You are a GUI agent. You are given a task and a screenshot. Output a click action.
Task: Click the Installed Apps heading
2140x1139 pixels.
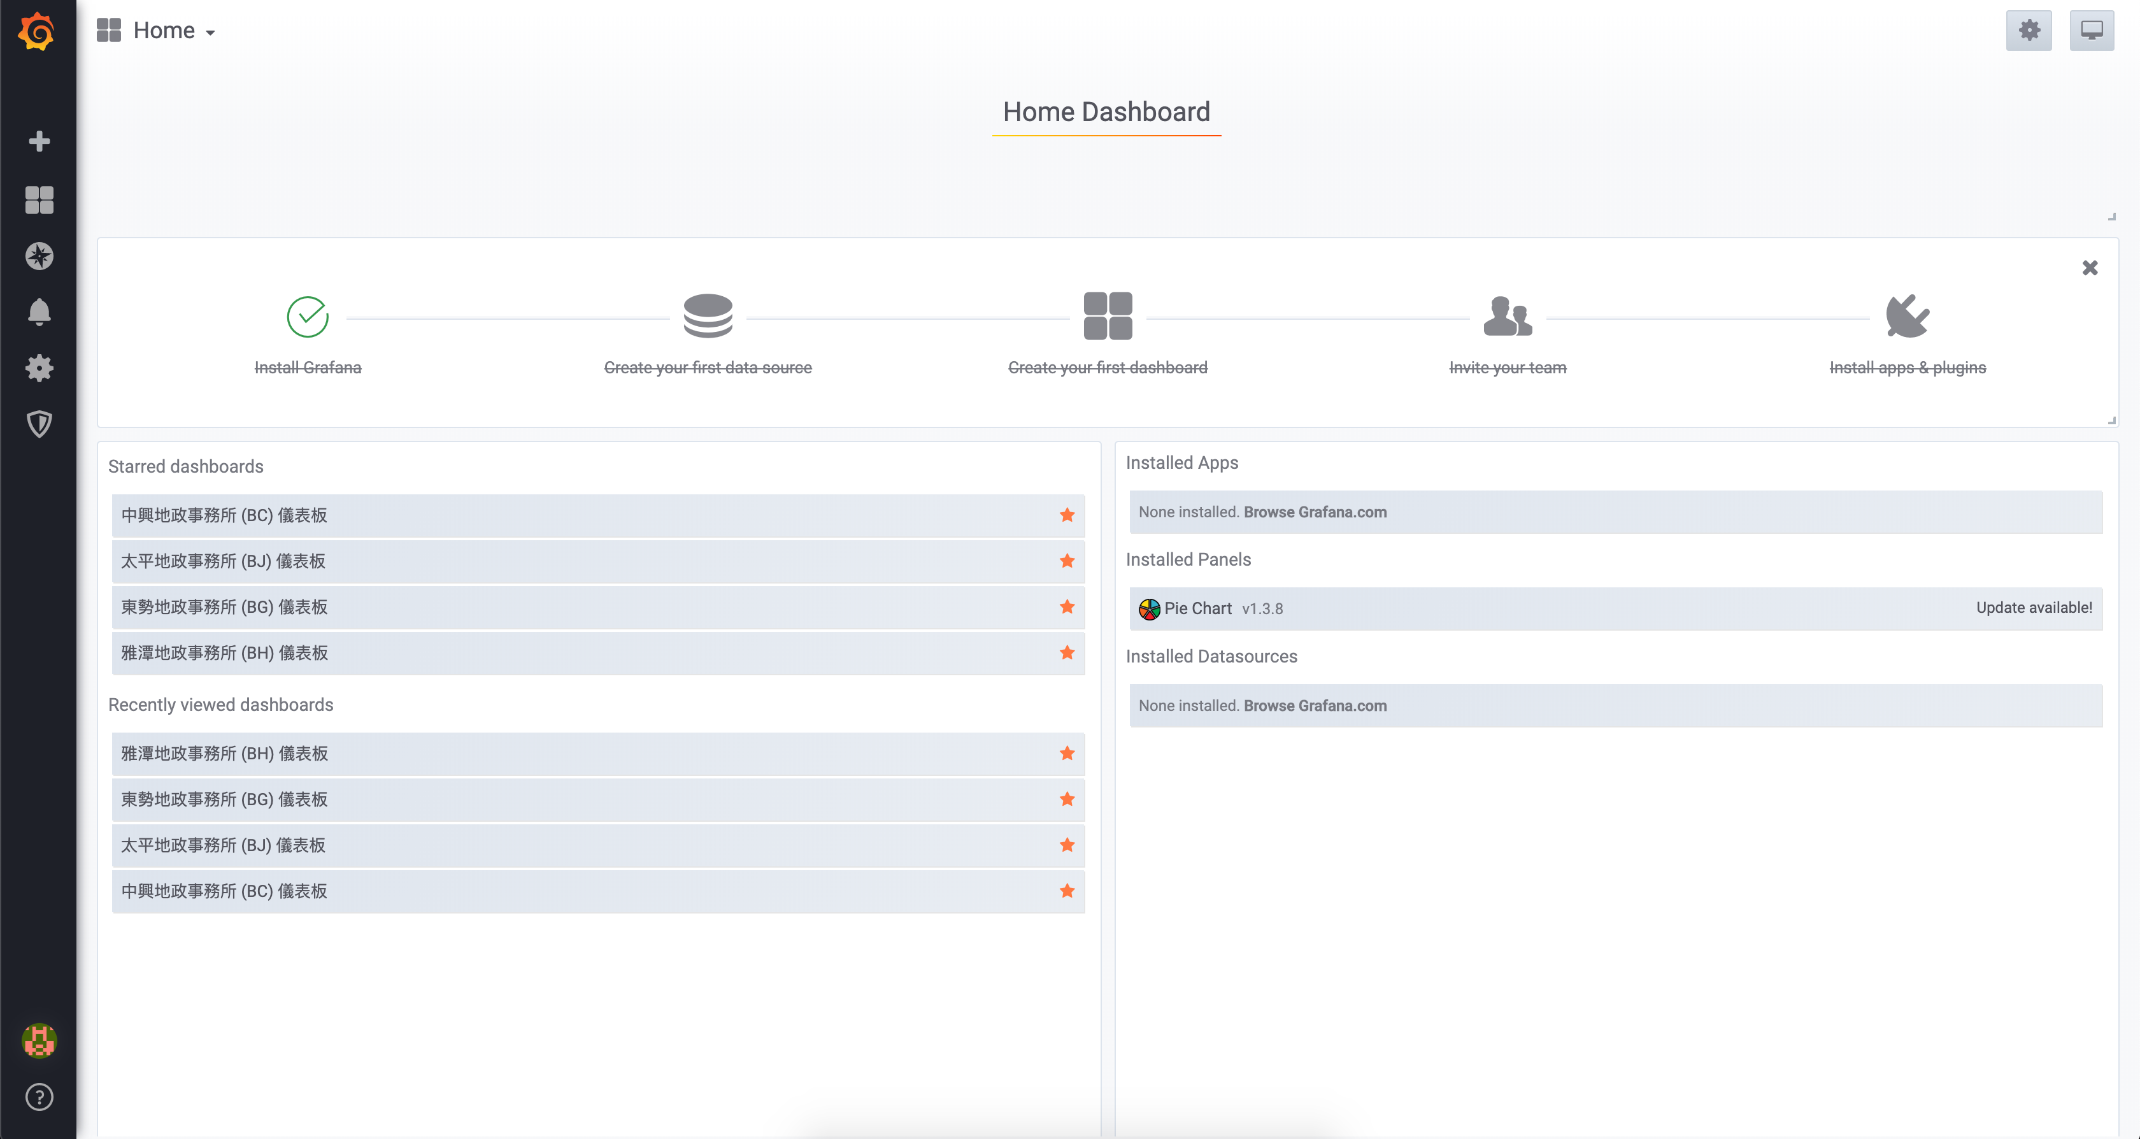tap(1181, 462)
